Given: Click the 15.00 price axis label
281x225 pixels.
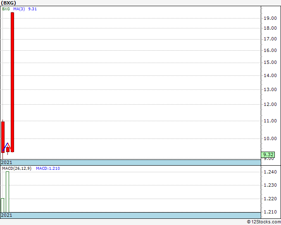Looking at the screenshot, I should click(x=270, y=63).
